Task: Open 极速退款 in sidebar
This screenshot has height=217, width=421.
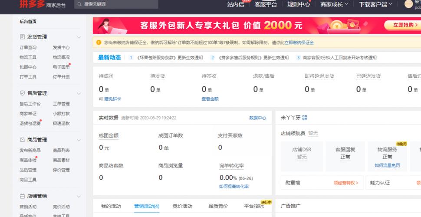Action: click(x=61, y=124)
